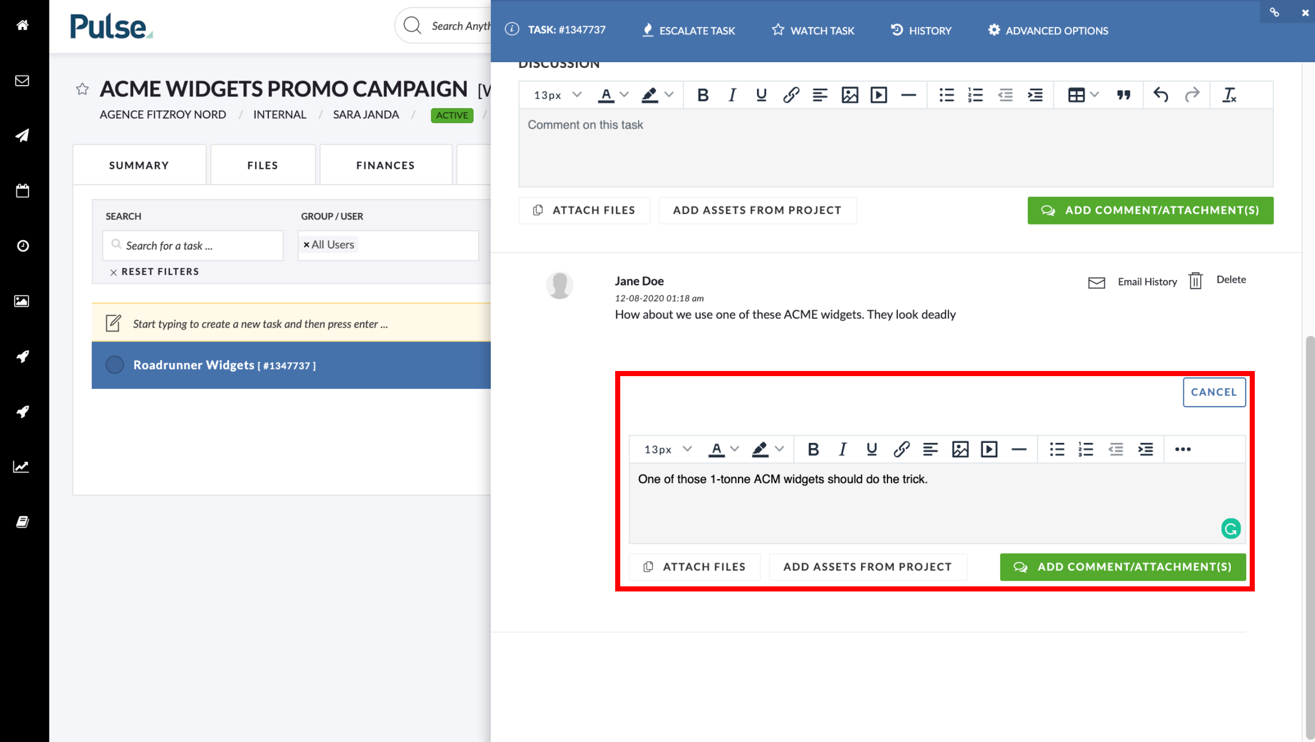Clear formatting in top comment editor
1315x742 pixels.
point(1229,95)
